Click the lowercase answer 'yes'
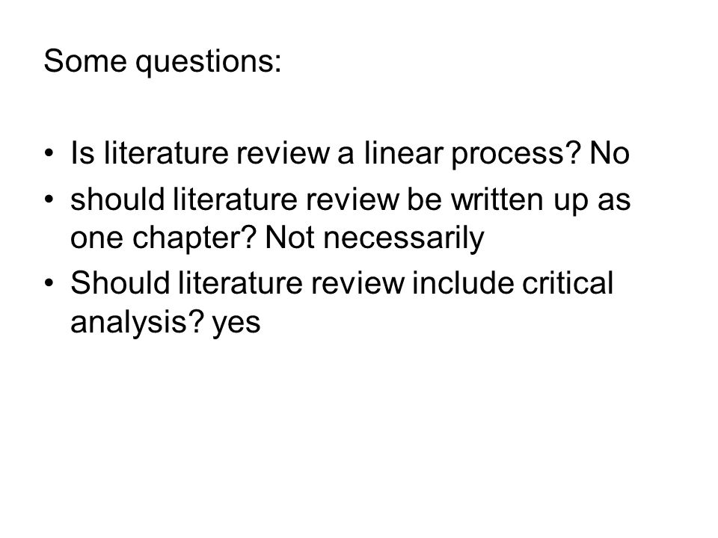 236,323
